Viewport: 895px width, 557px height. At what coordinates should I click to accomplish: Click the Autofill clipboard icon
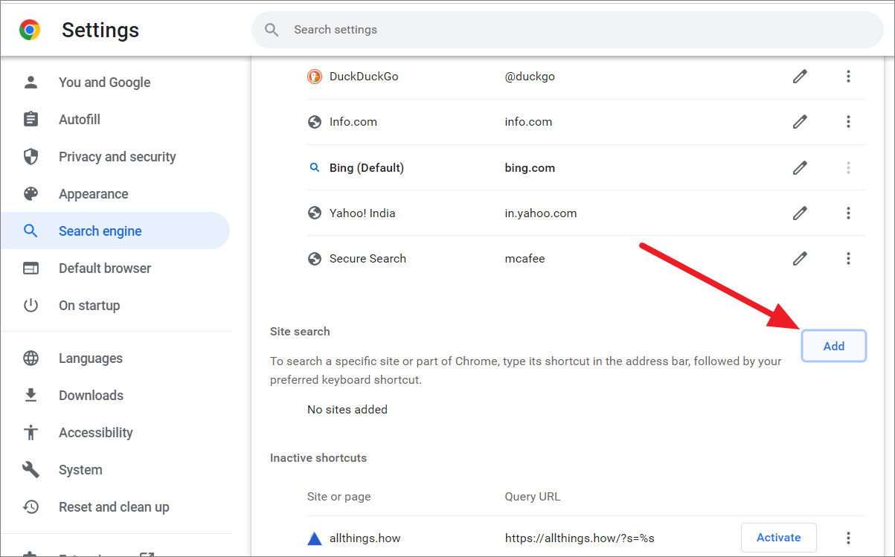(31, 120)
